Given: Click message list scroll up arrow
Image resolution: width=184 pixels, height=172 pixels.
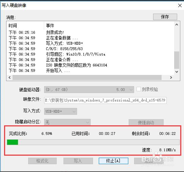Looking at the screenshot, I should [177, 25].
